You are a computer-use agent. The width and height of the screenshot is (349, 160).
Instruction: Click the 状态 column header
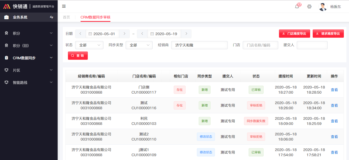coord(256,76)
